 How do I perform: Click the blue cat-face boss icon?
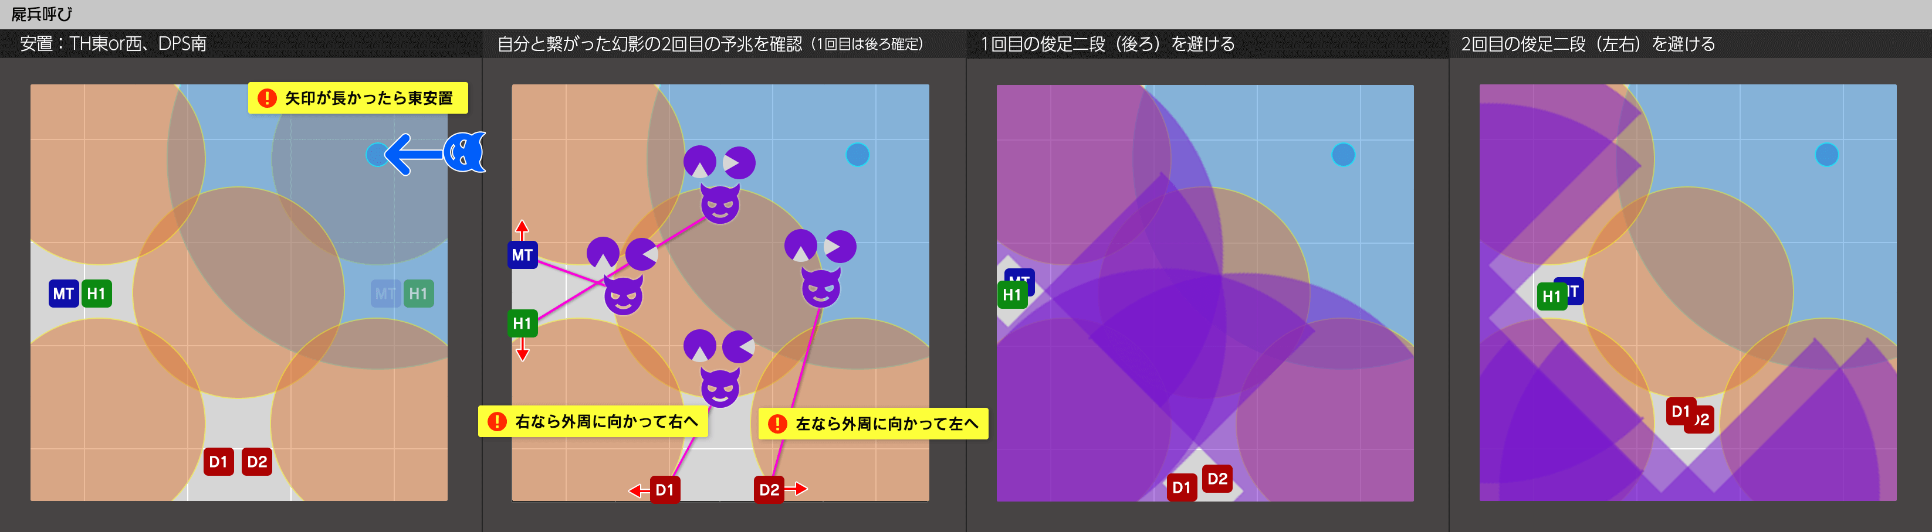pyautogui.click(x=464, y=154)
